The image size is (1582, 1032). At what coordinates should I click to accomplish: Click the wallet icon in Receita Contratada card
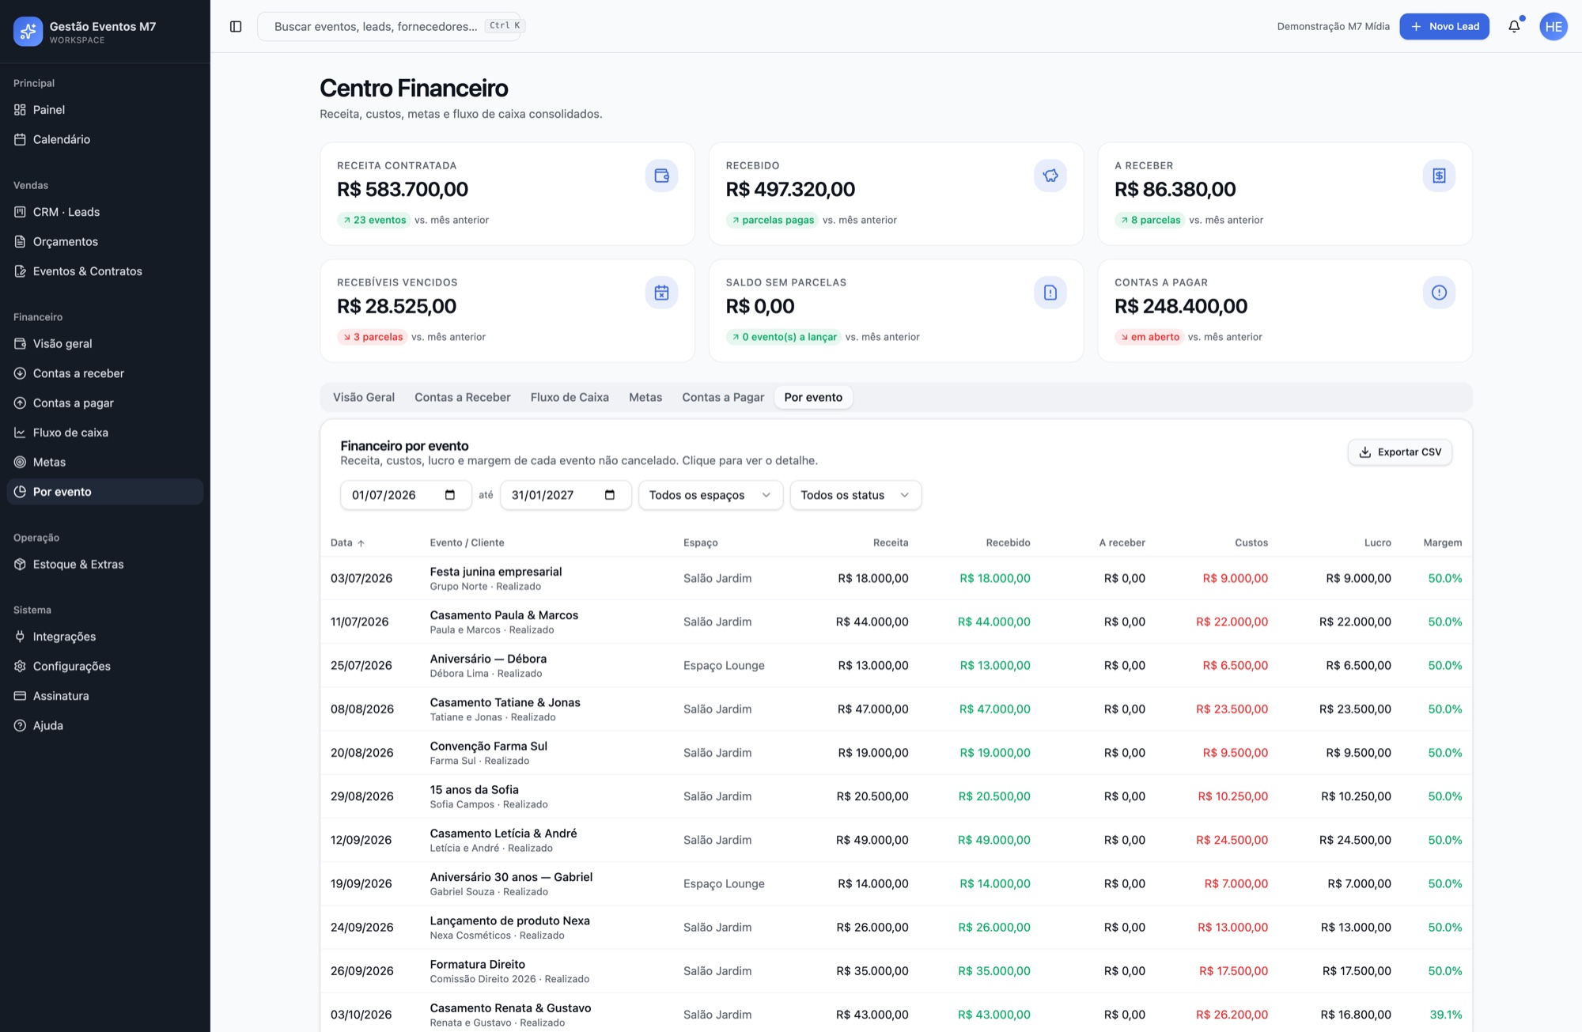pos(662,176)
